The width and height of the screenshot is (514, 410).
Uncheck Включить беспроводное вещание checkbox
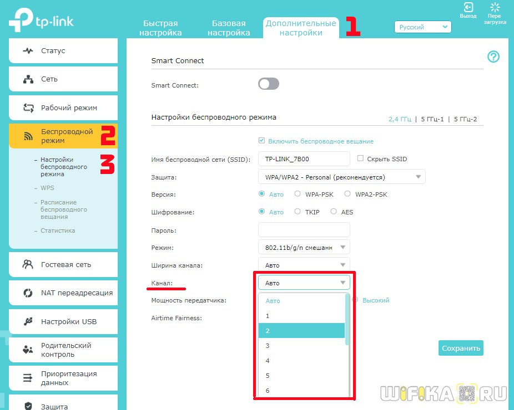[x=261, y=141]
